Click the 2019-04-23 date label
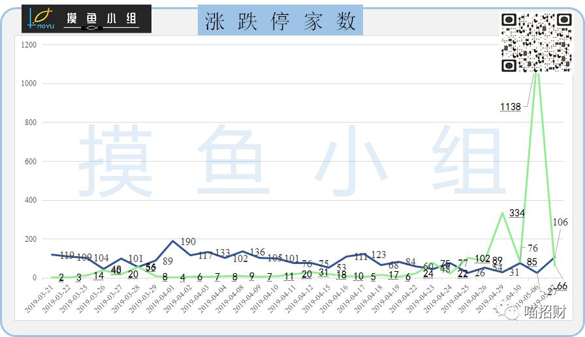 pyautogui.click(x=420, y=299)
